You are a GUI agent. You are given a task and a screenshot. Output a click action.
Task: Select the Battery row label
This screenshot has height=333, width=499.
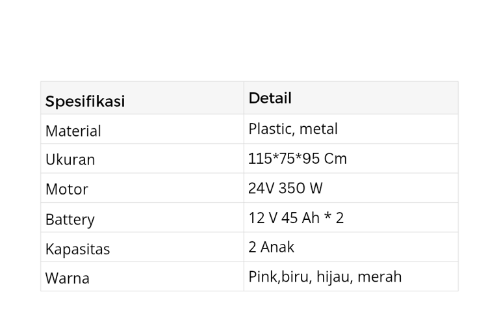[70, 220]
